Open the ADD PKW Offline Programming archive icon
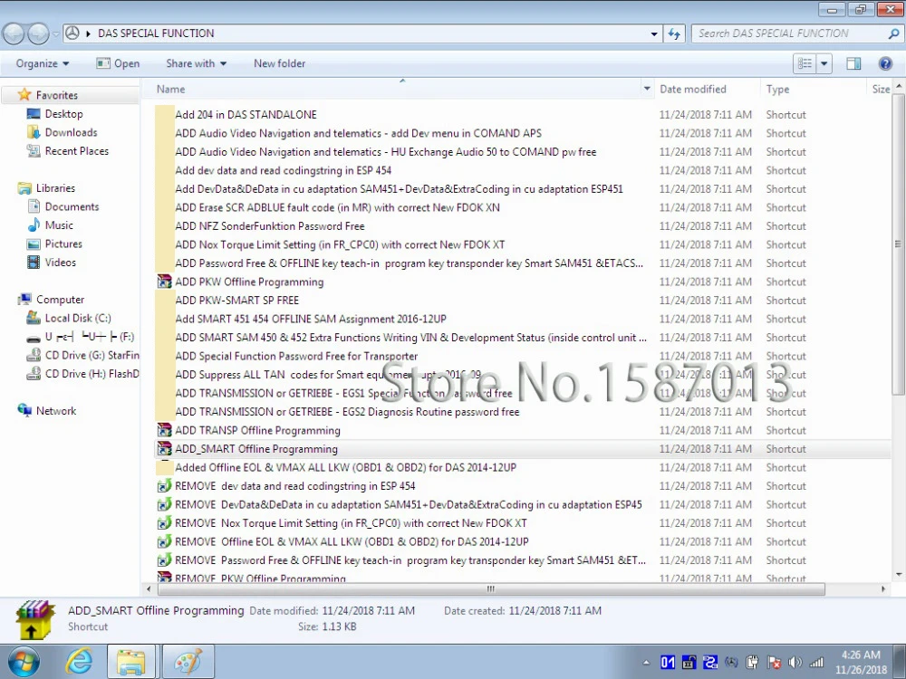The width and height of the screenshot is (906, 679). point(165,282)
